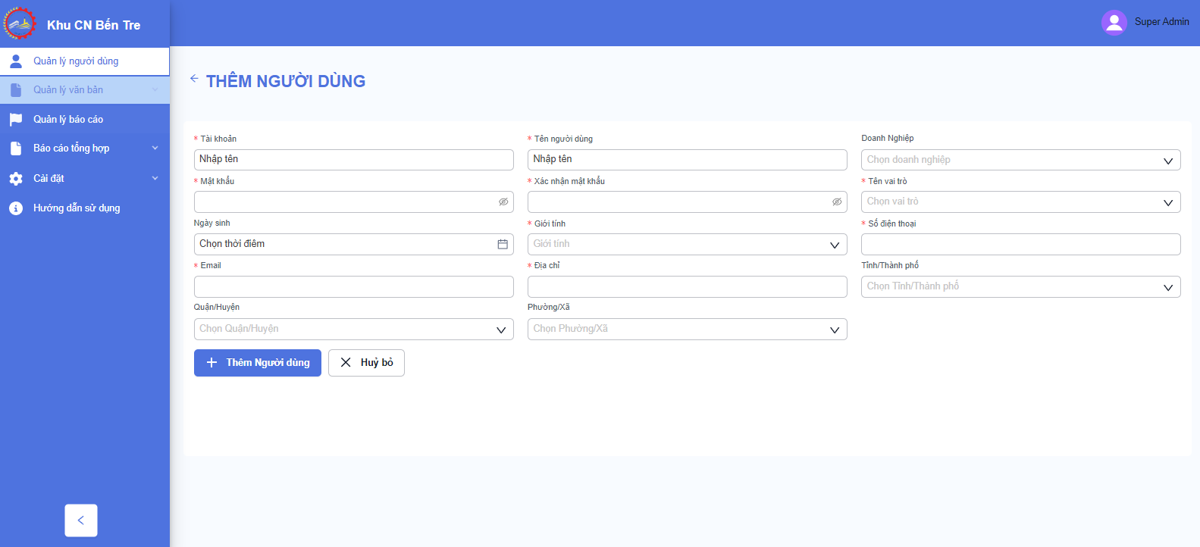1200x547 pixels.
Task: Expand Cài đặt submenu chevron
Action: click(155, 179)
